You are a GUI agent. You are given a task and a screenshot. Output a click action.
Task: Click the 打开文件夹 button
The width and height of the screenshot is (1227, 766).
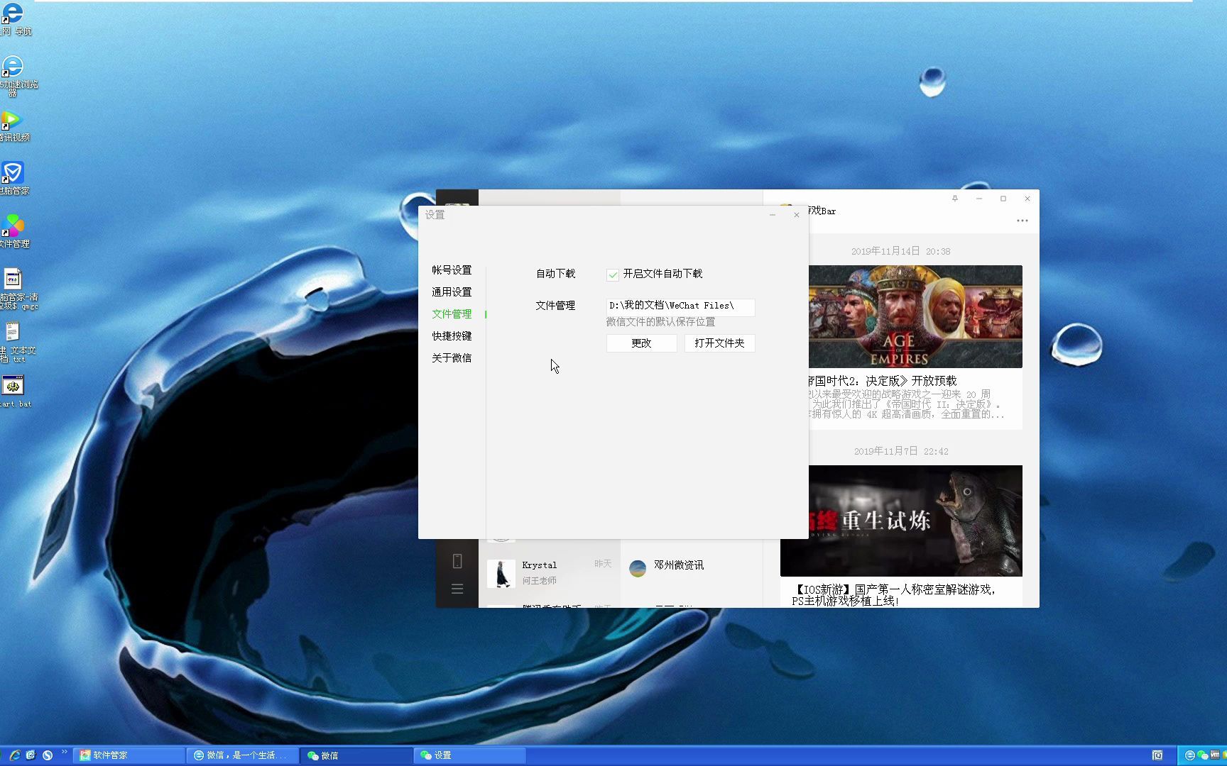point(719,343)
